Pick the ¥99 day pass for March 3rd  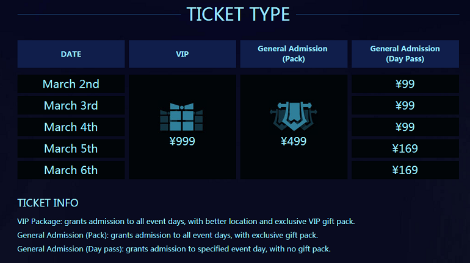tap(405, 105)
